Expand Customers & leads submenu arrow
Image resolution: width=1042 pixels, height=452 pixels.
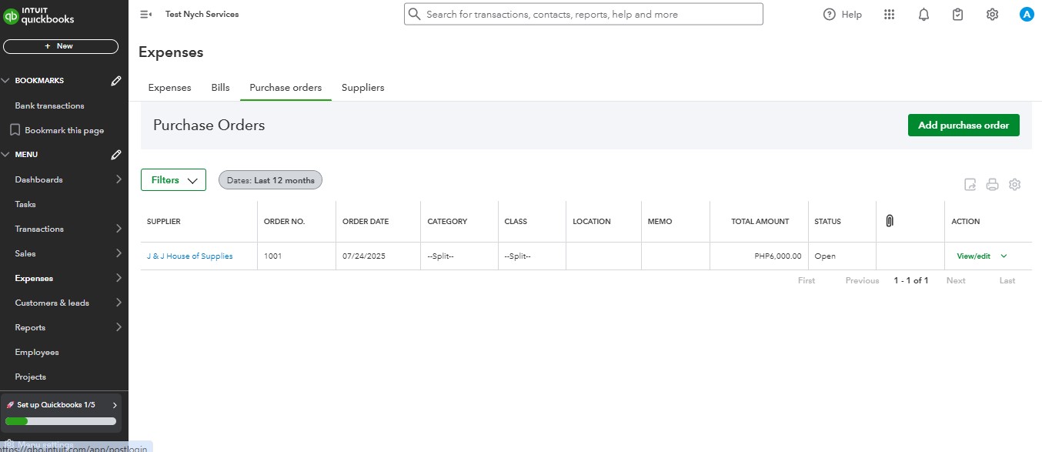point(119,303)
